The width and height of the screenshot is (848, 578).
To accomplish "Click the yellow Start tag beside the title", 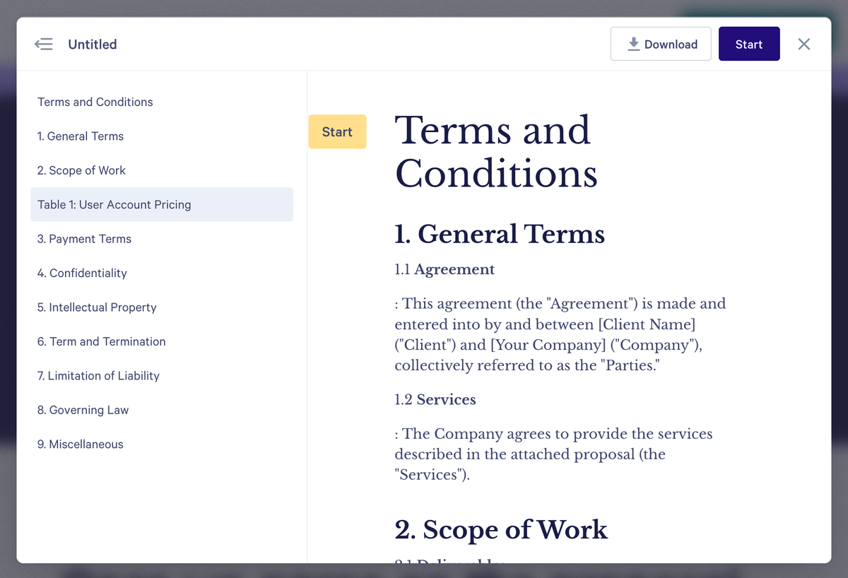I will tap(337, 131).
